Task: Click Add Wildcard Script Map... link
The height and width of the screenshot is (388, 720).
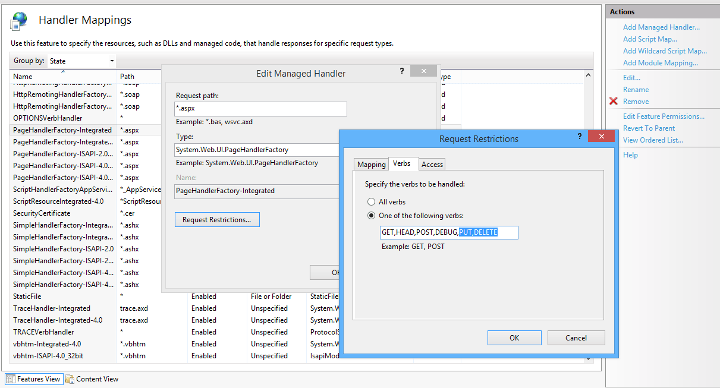Action: tap(665, 51)
